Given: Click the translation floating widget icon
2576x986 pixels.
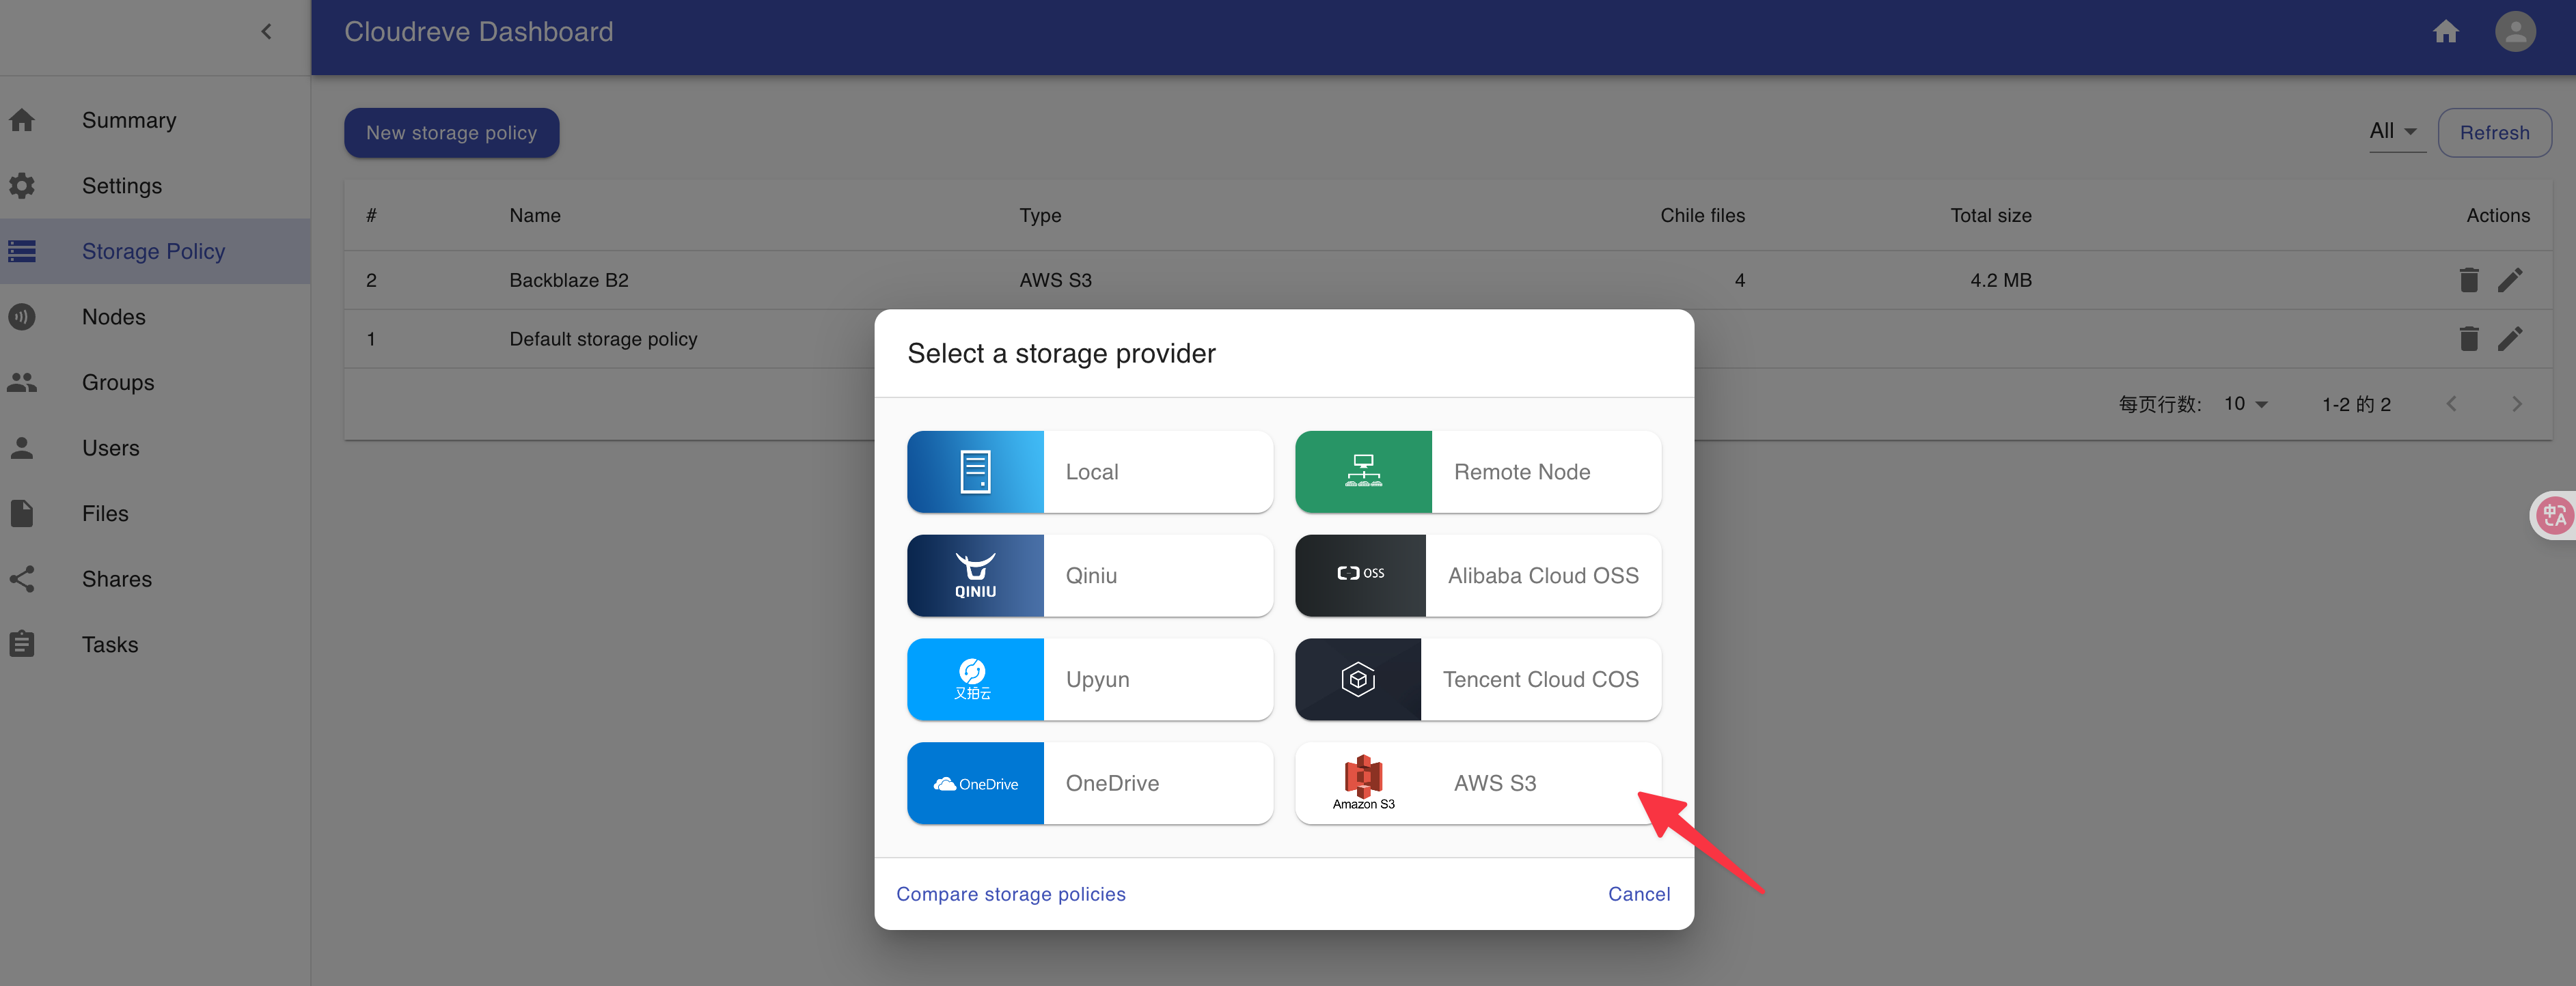Looking at the screenshot, I should click(x=2554, y=516).
